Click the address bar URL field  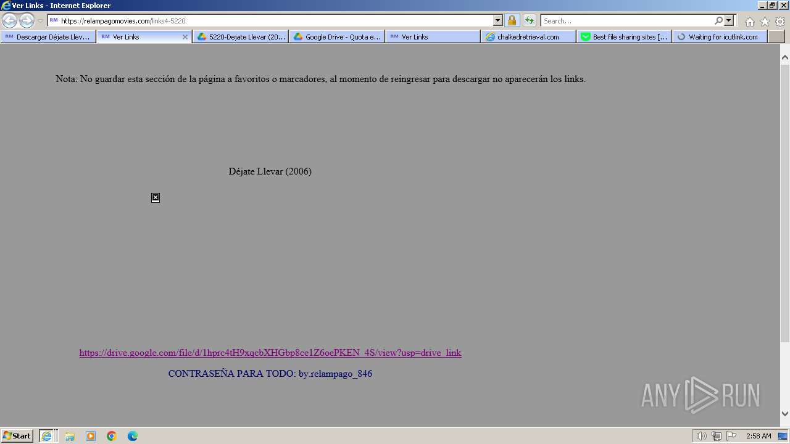click(x=270, y=20)
